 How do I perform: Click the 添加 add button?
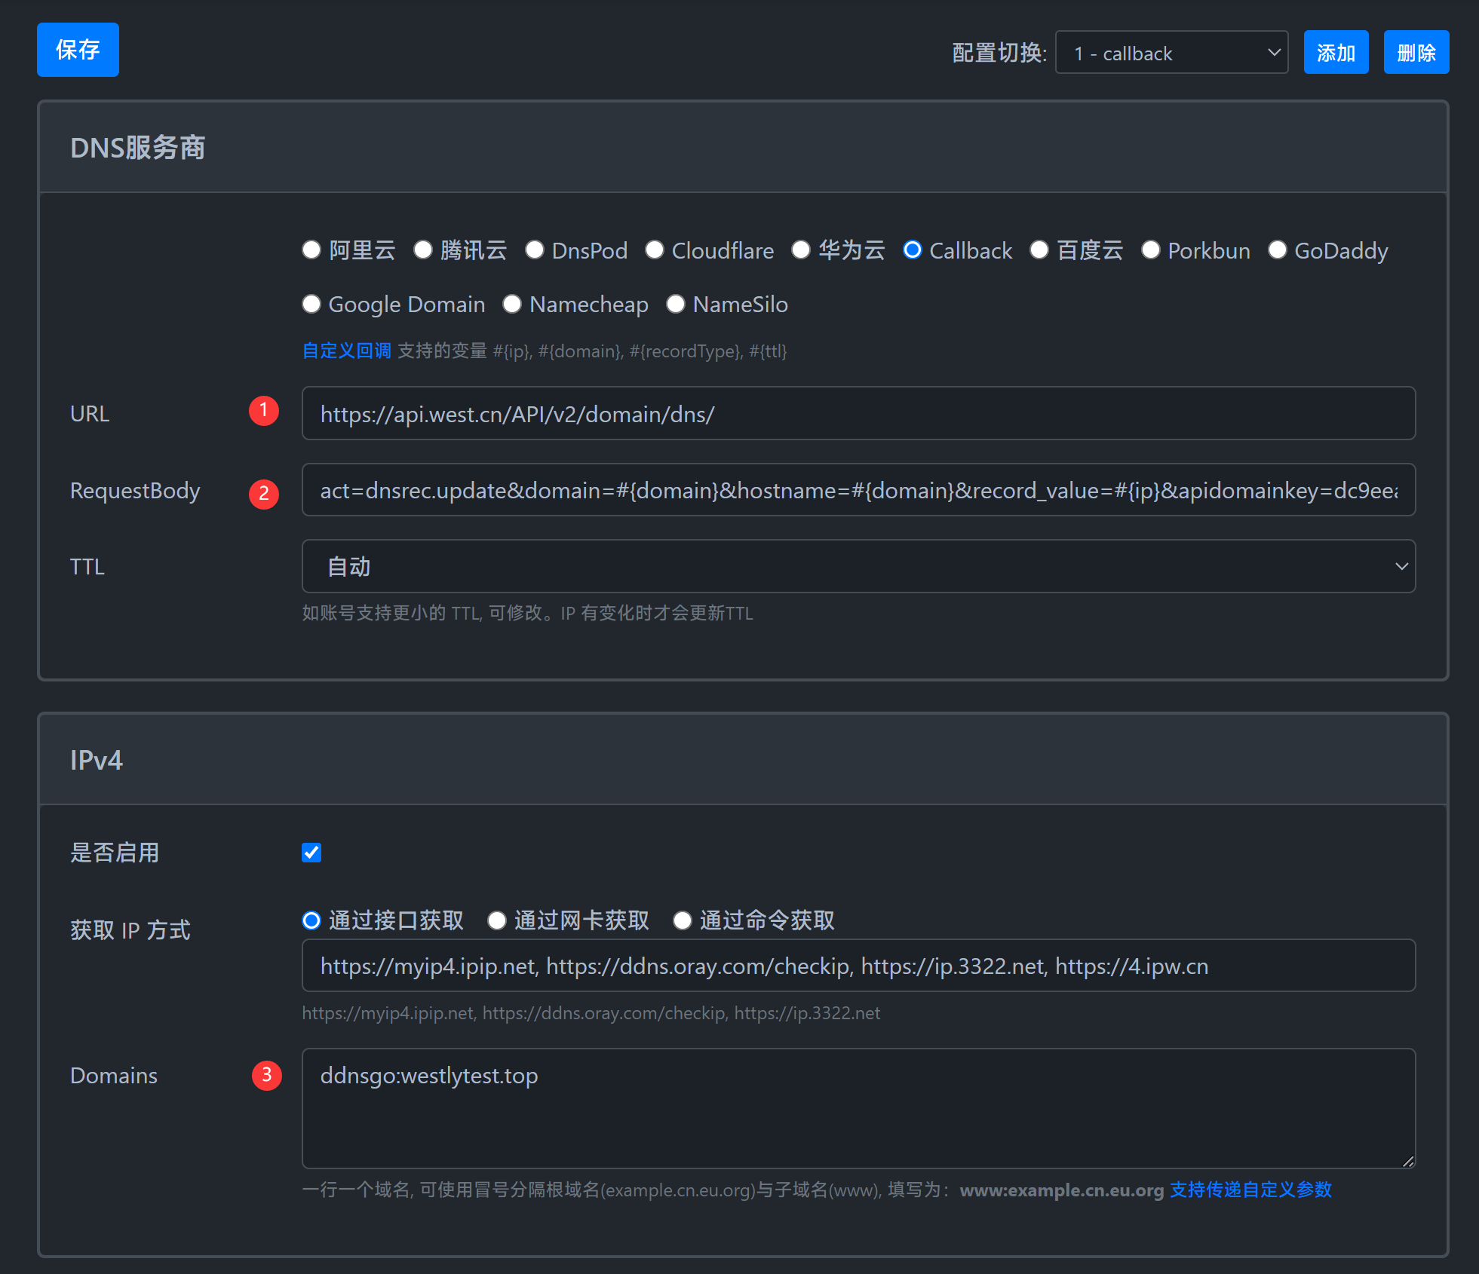point(1335,53)
